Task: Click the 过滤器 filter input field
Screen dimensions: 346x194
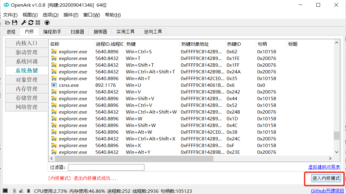Action: [106, 168]
